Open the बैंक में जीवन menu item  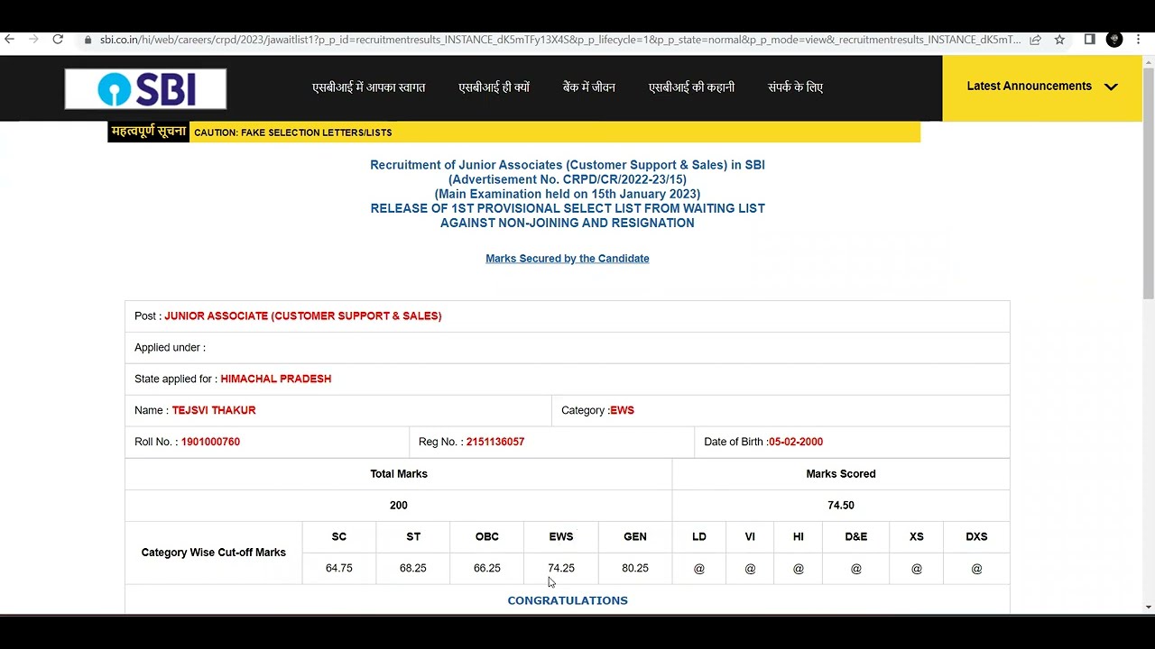pos(589,87)
